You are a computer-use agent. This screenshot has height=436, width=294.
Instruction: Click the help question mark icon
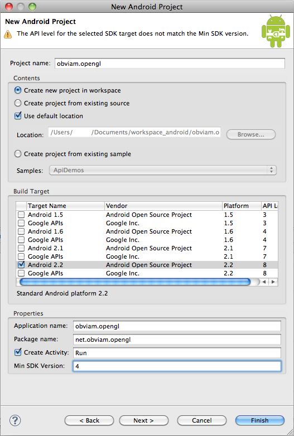[x=15, y=420]
